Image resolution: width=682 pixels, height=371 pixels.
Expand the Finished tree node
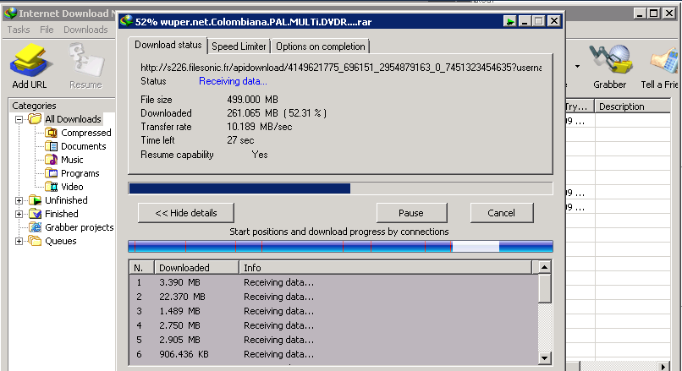[19, 214]
